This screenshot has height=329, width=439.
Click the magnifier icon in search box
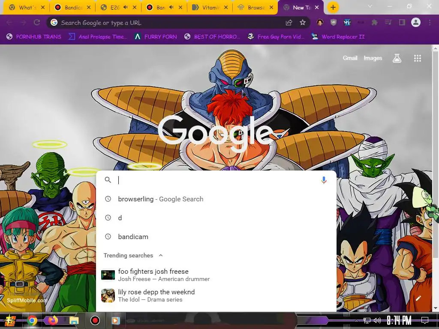[x=108, y=180]
